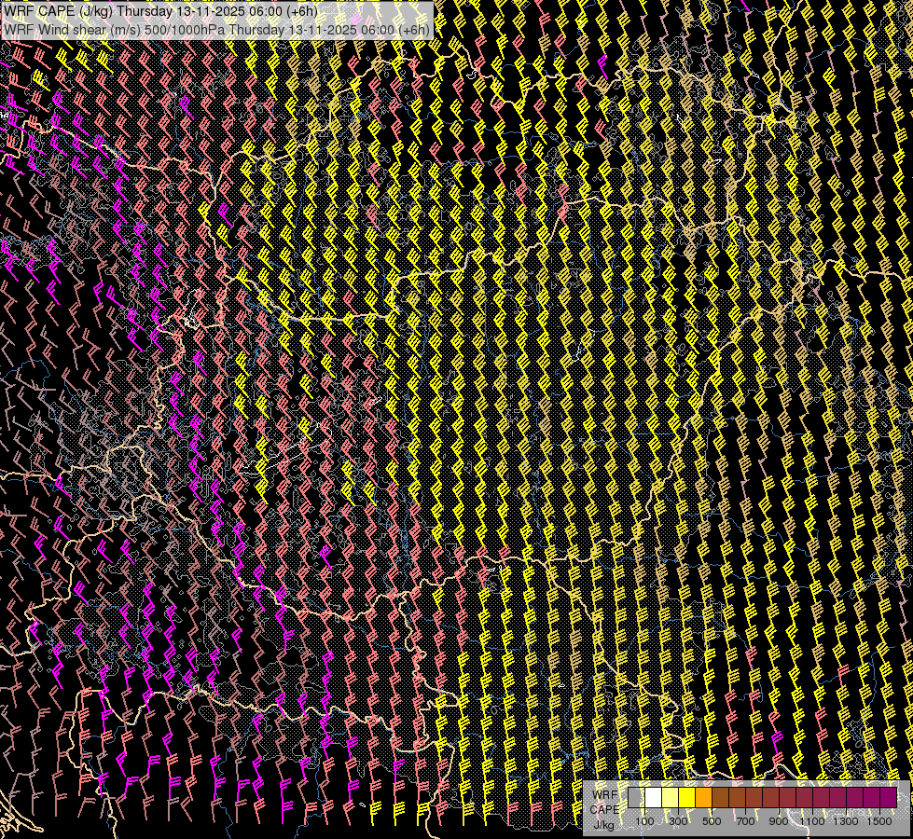Click the 500 legend scale label

click(x=712, y=821)
